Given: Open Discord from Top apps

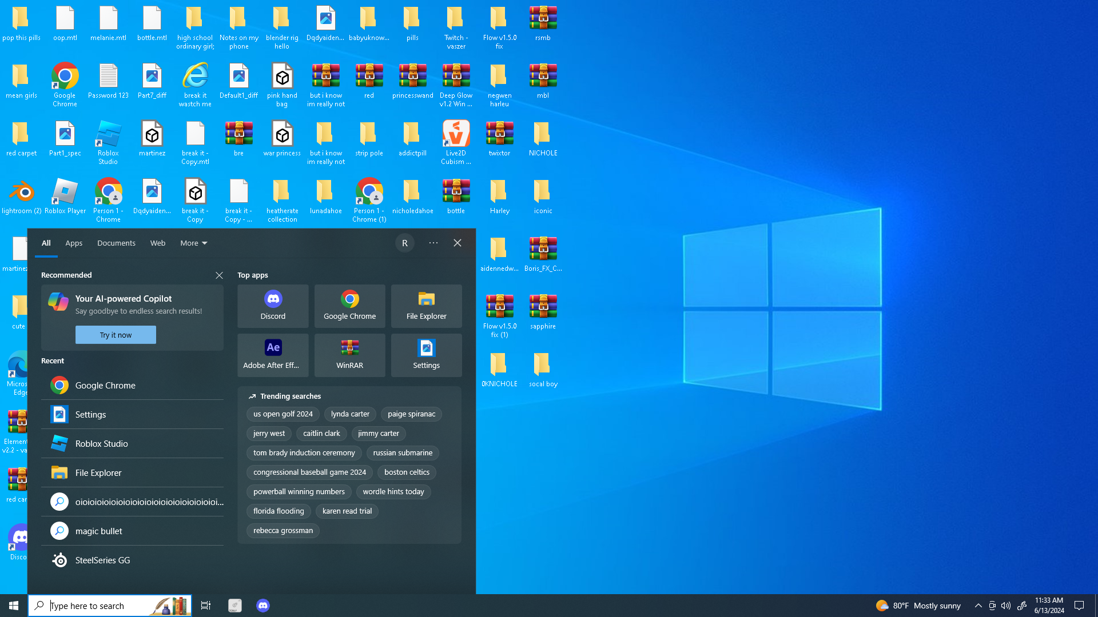Looking at the screenshot, I should [273, 306].
